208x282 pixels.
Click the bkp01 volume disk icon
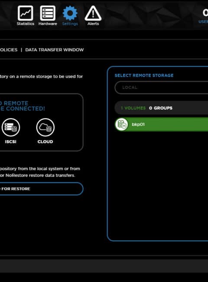click(x=122, y=124)
